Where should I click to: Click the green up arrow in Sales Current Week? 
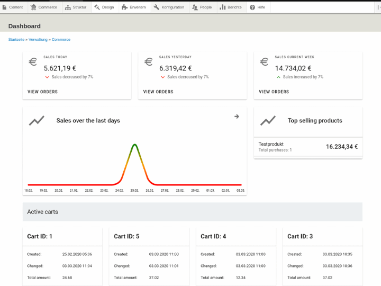pyautogui.click(x=278, y=77)
